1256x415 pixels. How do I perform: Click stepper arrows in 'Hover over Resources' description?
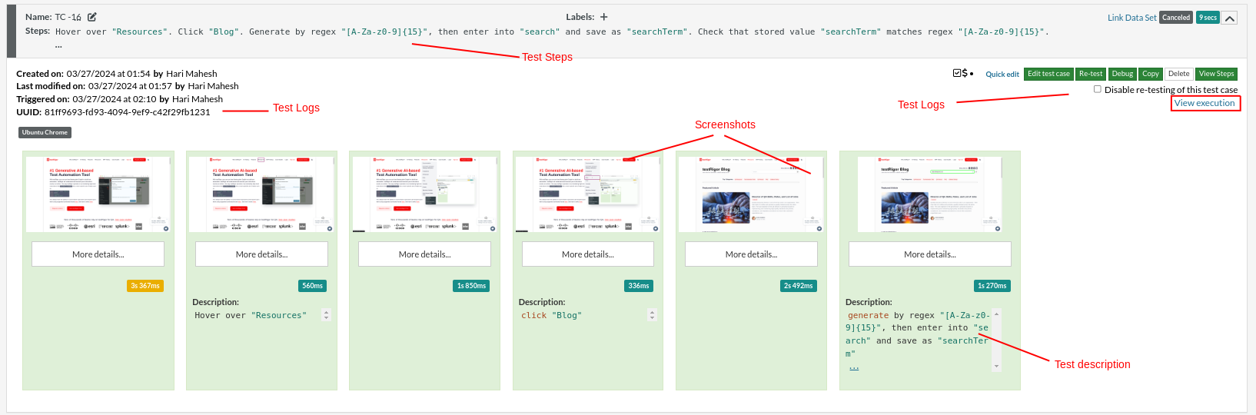[x=326, y=315]
